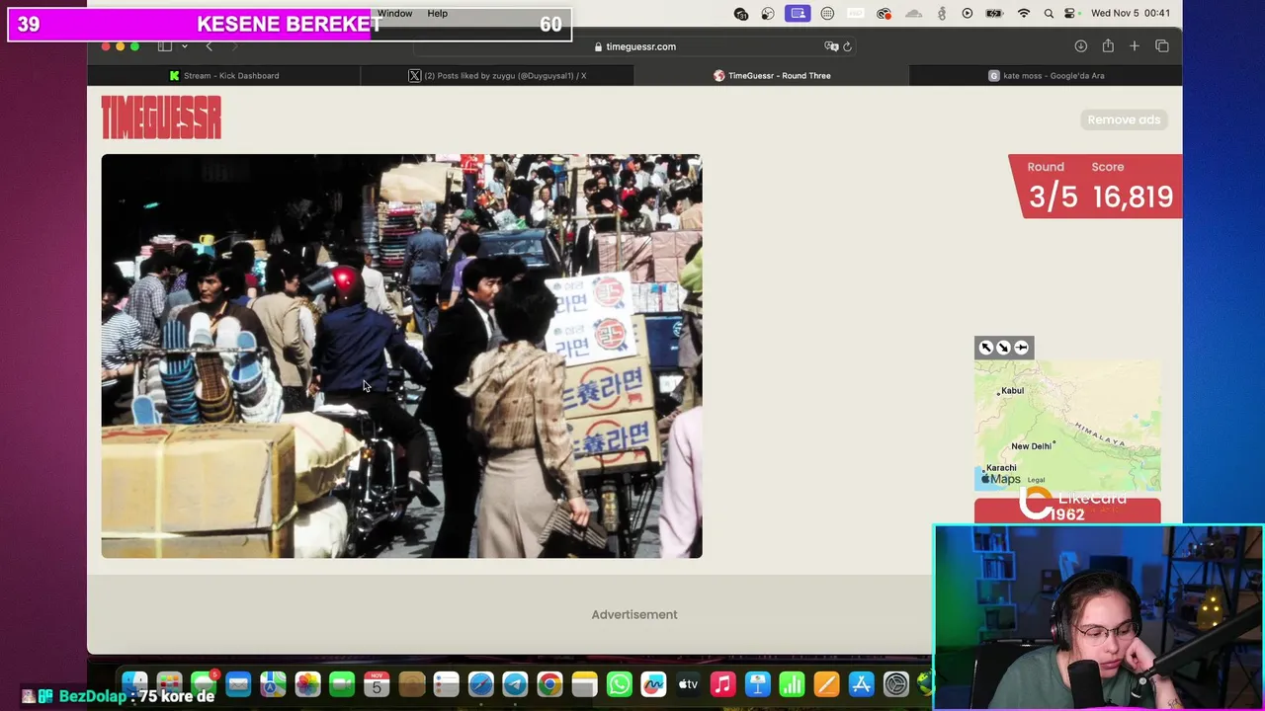The width and height of the screenshot is (1265, 711).
Task: Open Maps from the dock
Action: point(273,683)
